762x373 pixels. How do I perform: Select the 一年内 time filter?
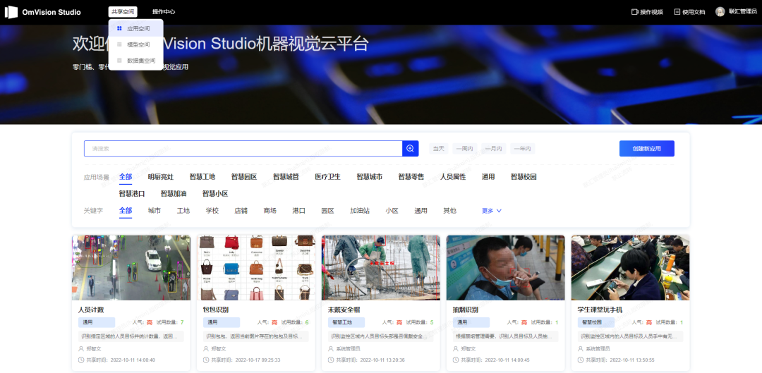pos(522,149)
